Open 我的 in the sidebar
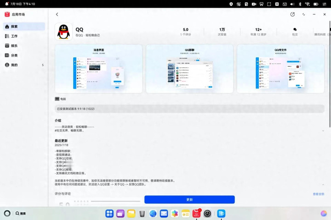The height and width of the screenshot is (220, 331). click(x=24, y=65)
